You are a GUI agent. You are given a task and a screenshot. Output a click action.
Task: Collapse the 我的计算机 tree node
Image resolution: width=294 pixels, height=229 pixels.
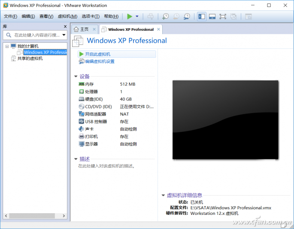coord(7,46)
